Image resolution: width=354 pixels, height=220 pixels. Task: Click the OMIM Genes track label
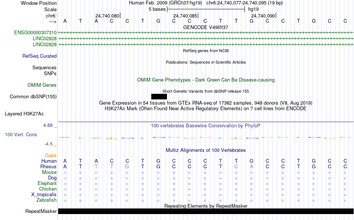pyautogui.click(x=42, y=85)
